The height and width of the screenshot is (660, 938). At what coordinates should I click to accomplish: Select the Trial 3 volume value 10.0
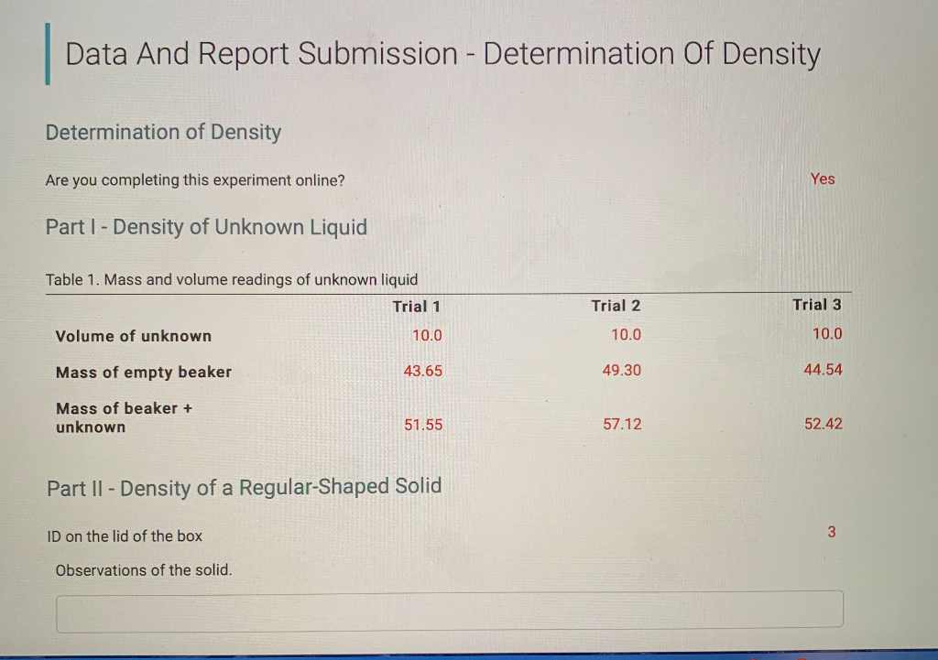point(826,333)
